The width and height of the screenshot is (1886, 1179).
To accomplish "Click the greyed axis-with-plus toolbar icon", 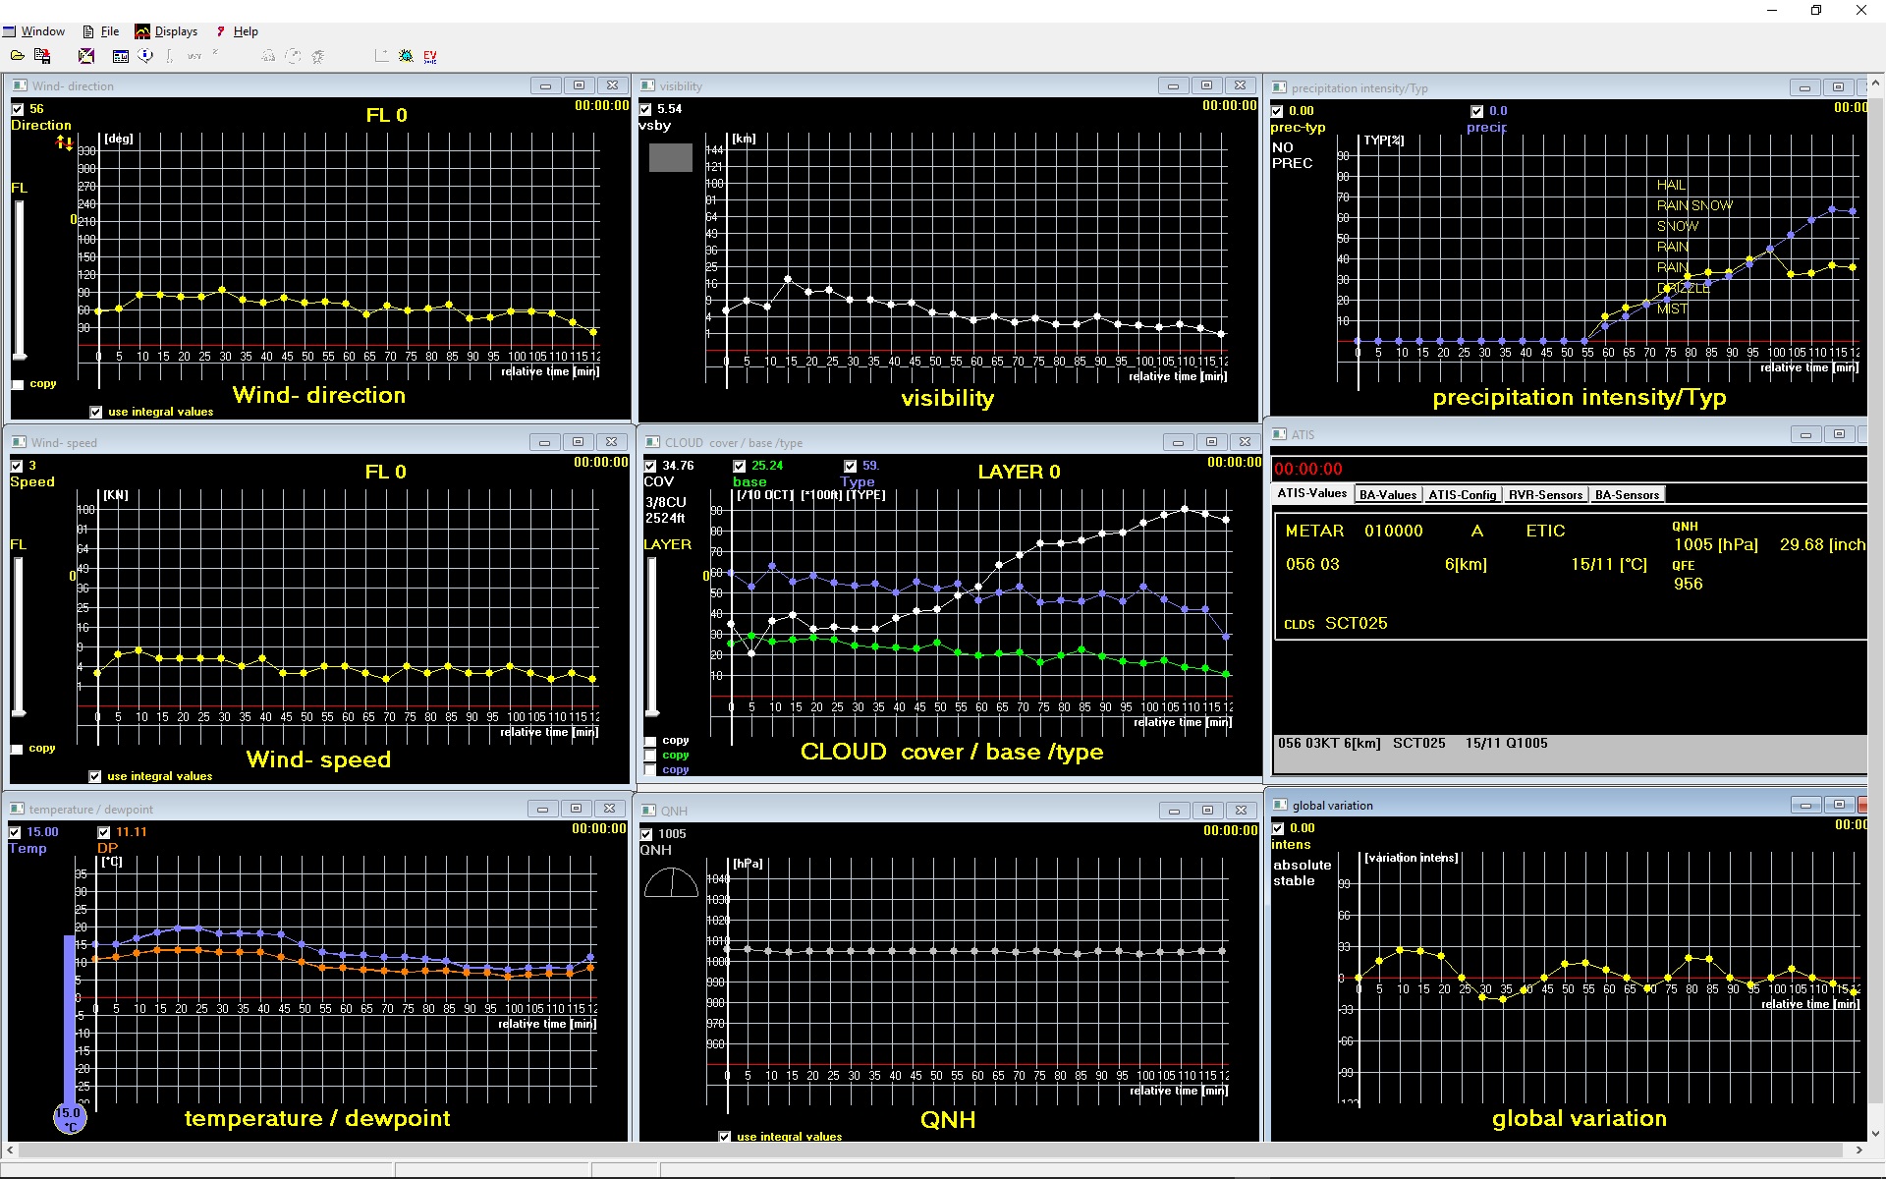I will pyautogui.click(x=381, y=56).
